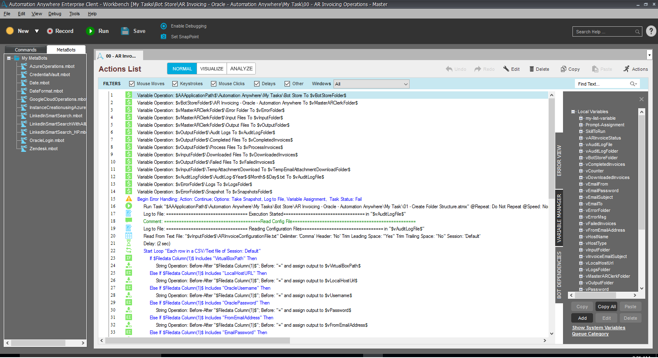Click the Copy All button
Viewport: 658px width, 358px height.
pyautogui.click(x=607, y=307)
